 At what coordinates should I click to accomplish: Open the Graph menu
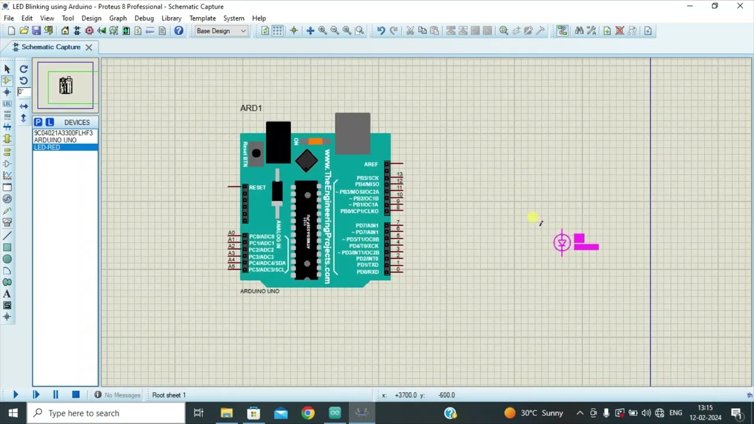[x=118, y=18]
